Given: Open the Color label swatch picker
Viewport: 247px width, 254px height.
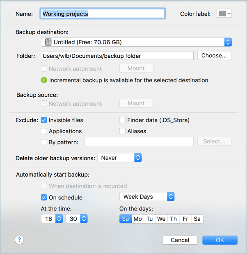Looking at the screenshot, I should click(x=224, y=14).
